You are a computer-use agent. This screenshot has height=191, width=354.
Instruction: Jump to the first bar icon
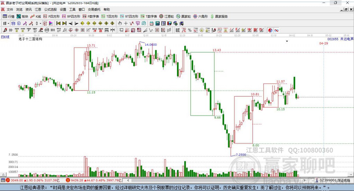click(x=58, y=23)
